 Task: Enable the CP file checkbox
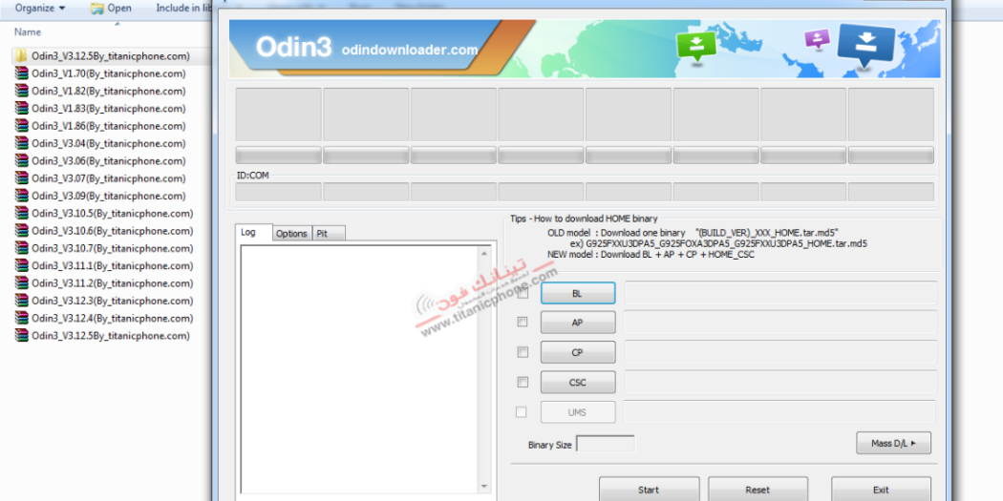[x=523, y=352]
